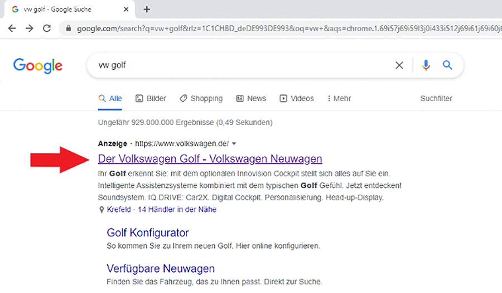Image resolution: width=502 pixels, height=293 pixels.
Task: Go forward with the browser forward arrow
Action: (x=30, y=28)
